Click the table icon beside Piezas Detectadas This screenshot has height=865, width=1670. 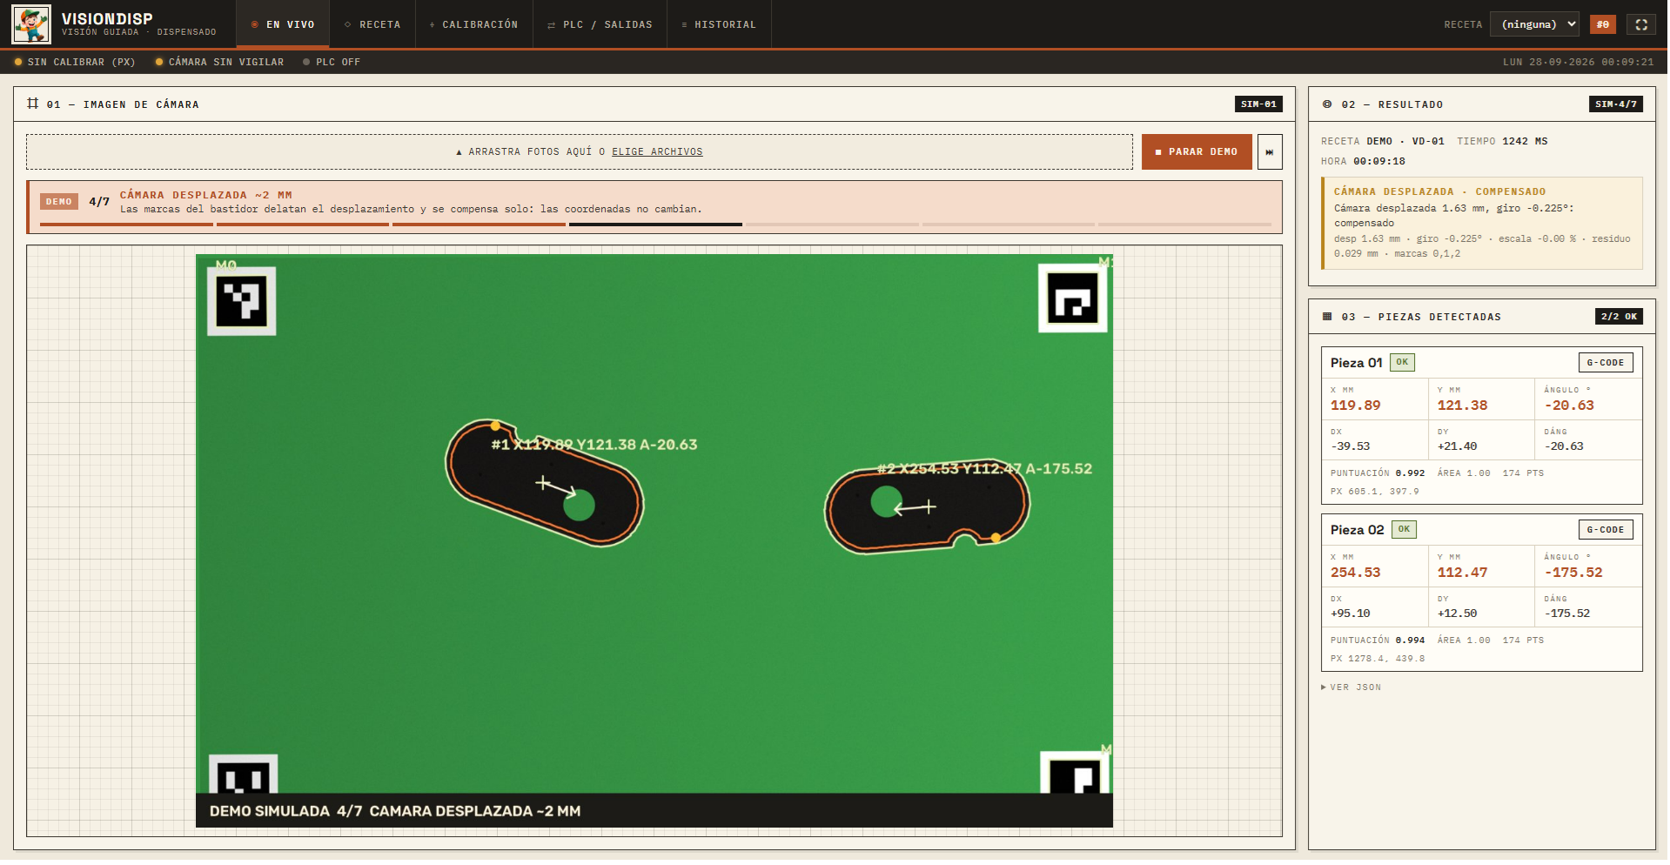click(x=1327, y=317)
